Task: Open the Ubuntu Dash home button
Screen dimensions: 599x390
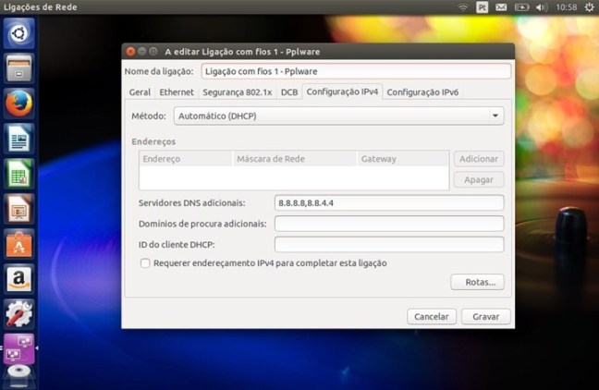Action: (x=19, y=33)
